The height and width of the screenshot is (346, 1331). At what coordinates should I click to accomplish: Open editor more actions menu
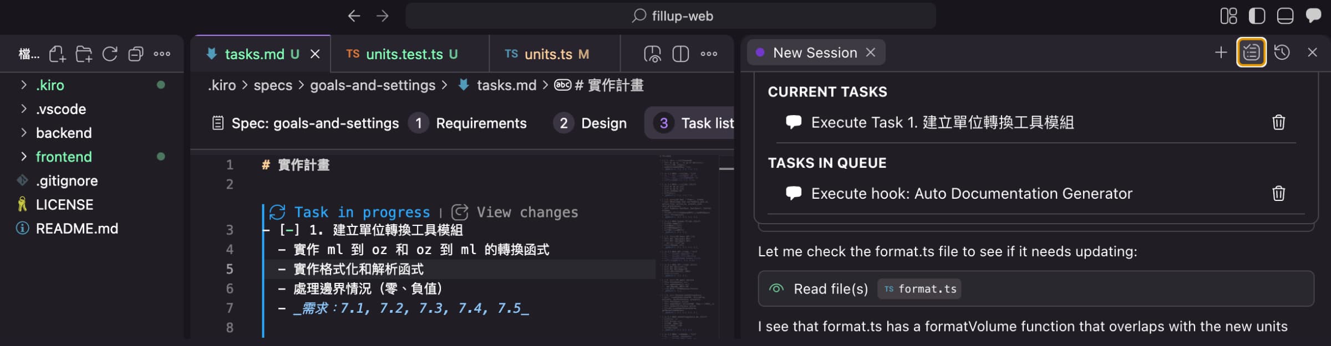point(709,54)
